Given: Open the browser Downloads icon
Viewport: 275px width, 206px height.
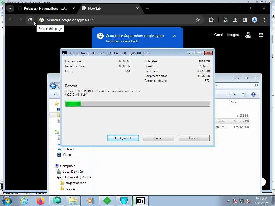Looking at the screenshot, I should tap(235, 20).
